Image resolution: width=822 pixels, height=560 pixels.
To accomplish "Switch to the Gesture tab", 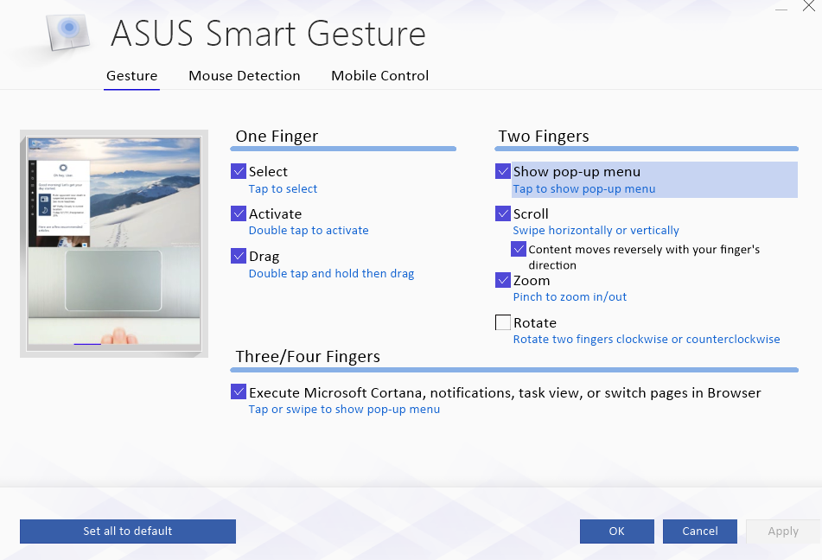I will 131,76.
